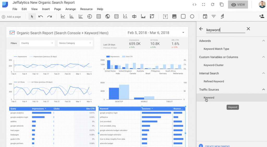Open the Device Category filter dropdown
The image size is (267, 147).
pyautogui.click(x=75, y=43)
